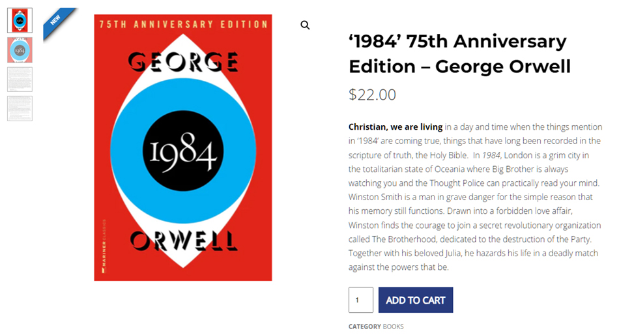The width and height of the screenshot is (619, 335).
Task: Click the CATEGORY label
Action: pos(364,327)
